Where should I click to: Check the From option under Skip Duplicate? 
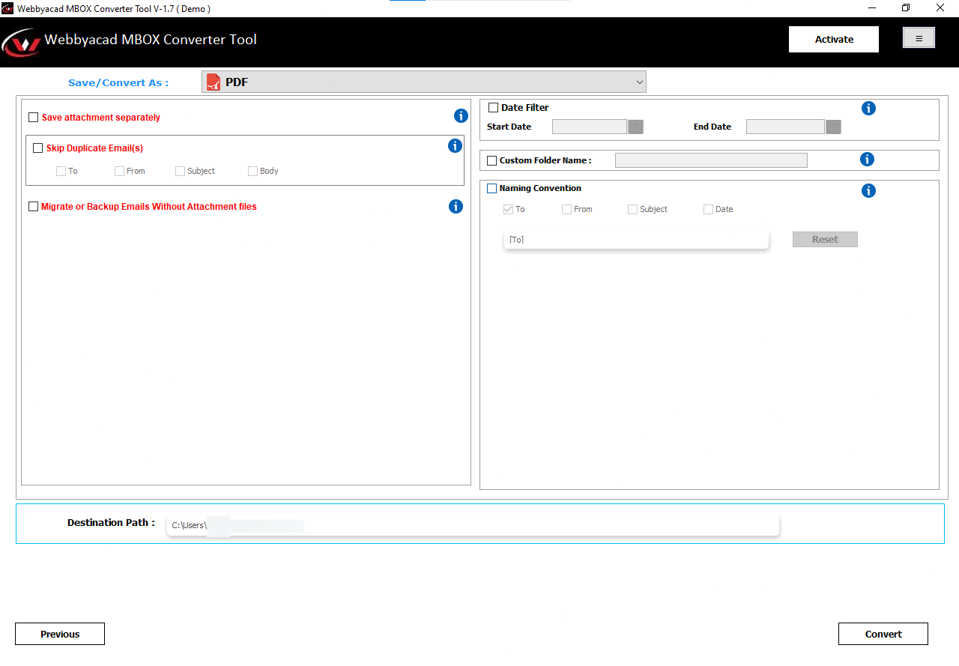119,171
